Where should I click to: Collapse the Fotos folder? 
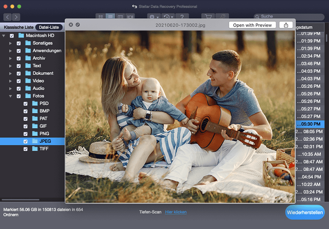10,96
